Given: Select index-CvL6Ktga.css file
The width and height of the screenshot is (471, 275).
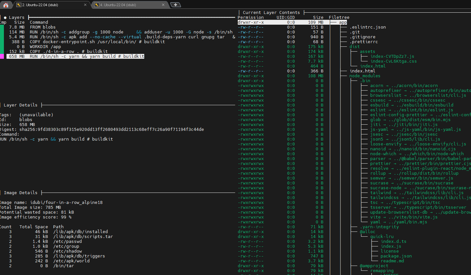Looking at the screenshot, I should point(394,61).
